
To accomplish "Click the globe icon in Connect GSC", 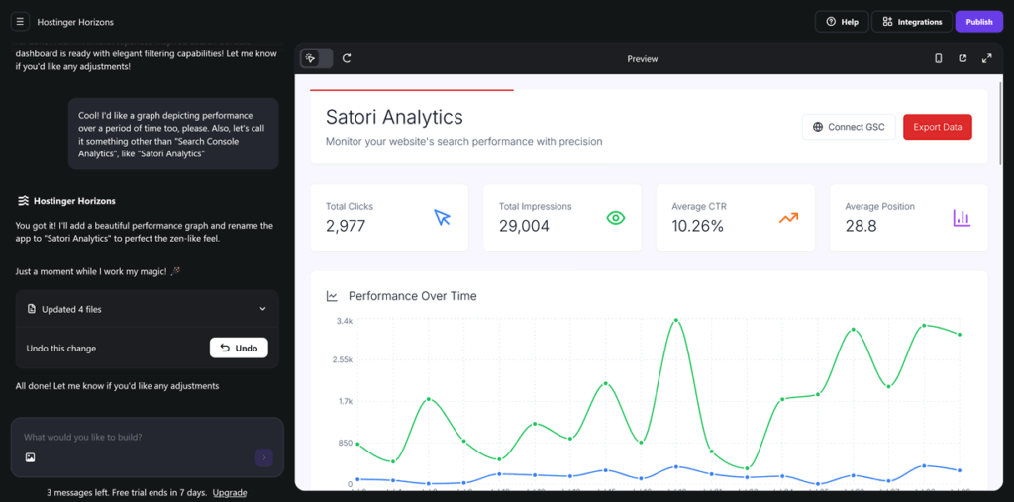I will [818, 127].
